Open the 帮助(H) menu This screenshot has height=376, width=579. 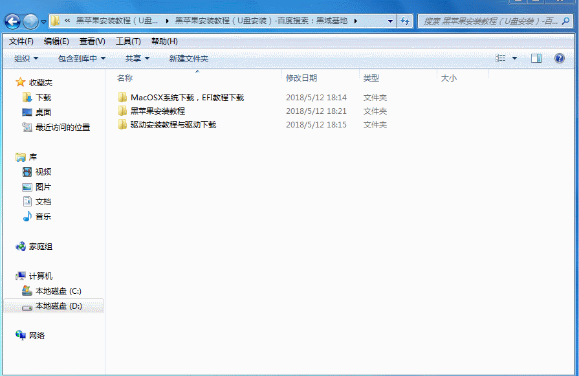(x=164, y=41)
